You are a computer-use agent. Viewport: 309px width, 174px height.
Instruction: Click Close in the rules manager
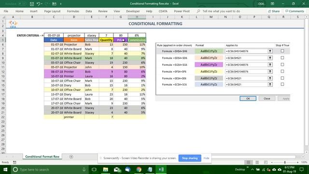coord(267,99)
